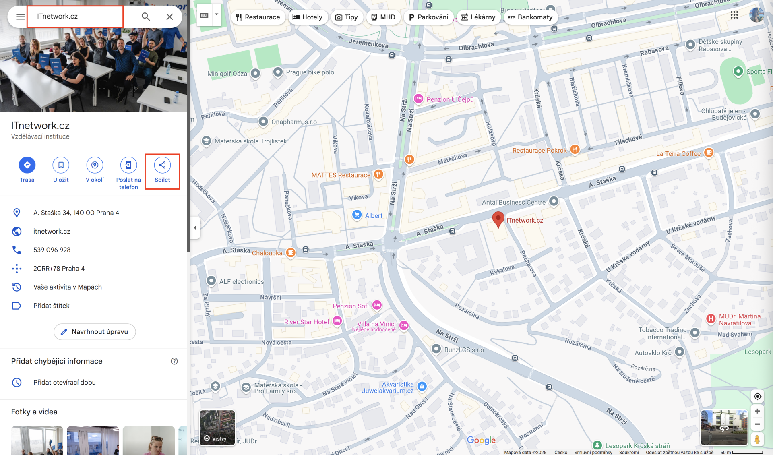Viewport: 773px width, 455px height.
Task: Collapse the side panel with the chevron
Action: (x=195, y=227)
